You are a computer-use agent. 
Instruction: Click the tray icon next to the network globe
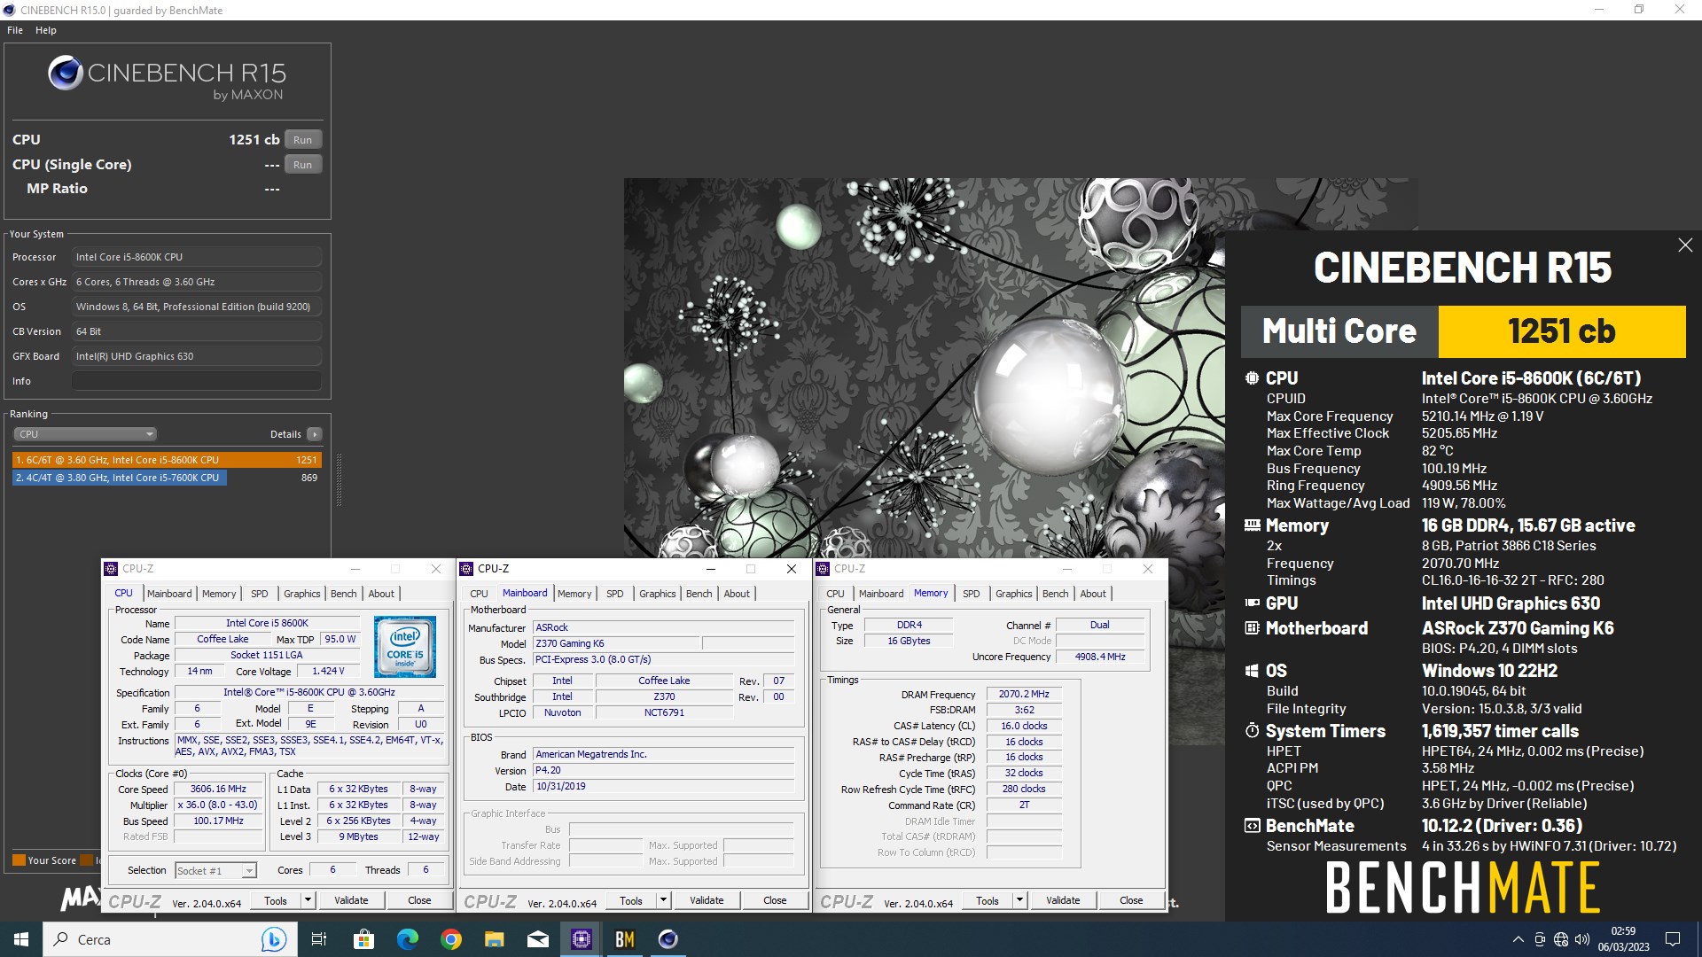[x=1540, y=939]
